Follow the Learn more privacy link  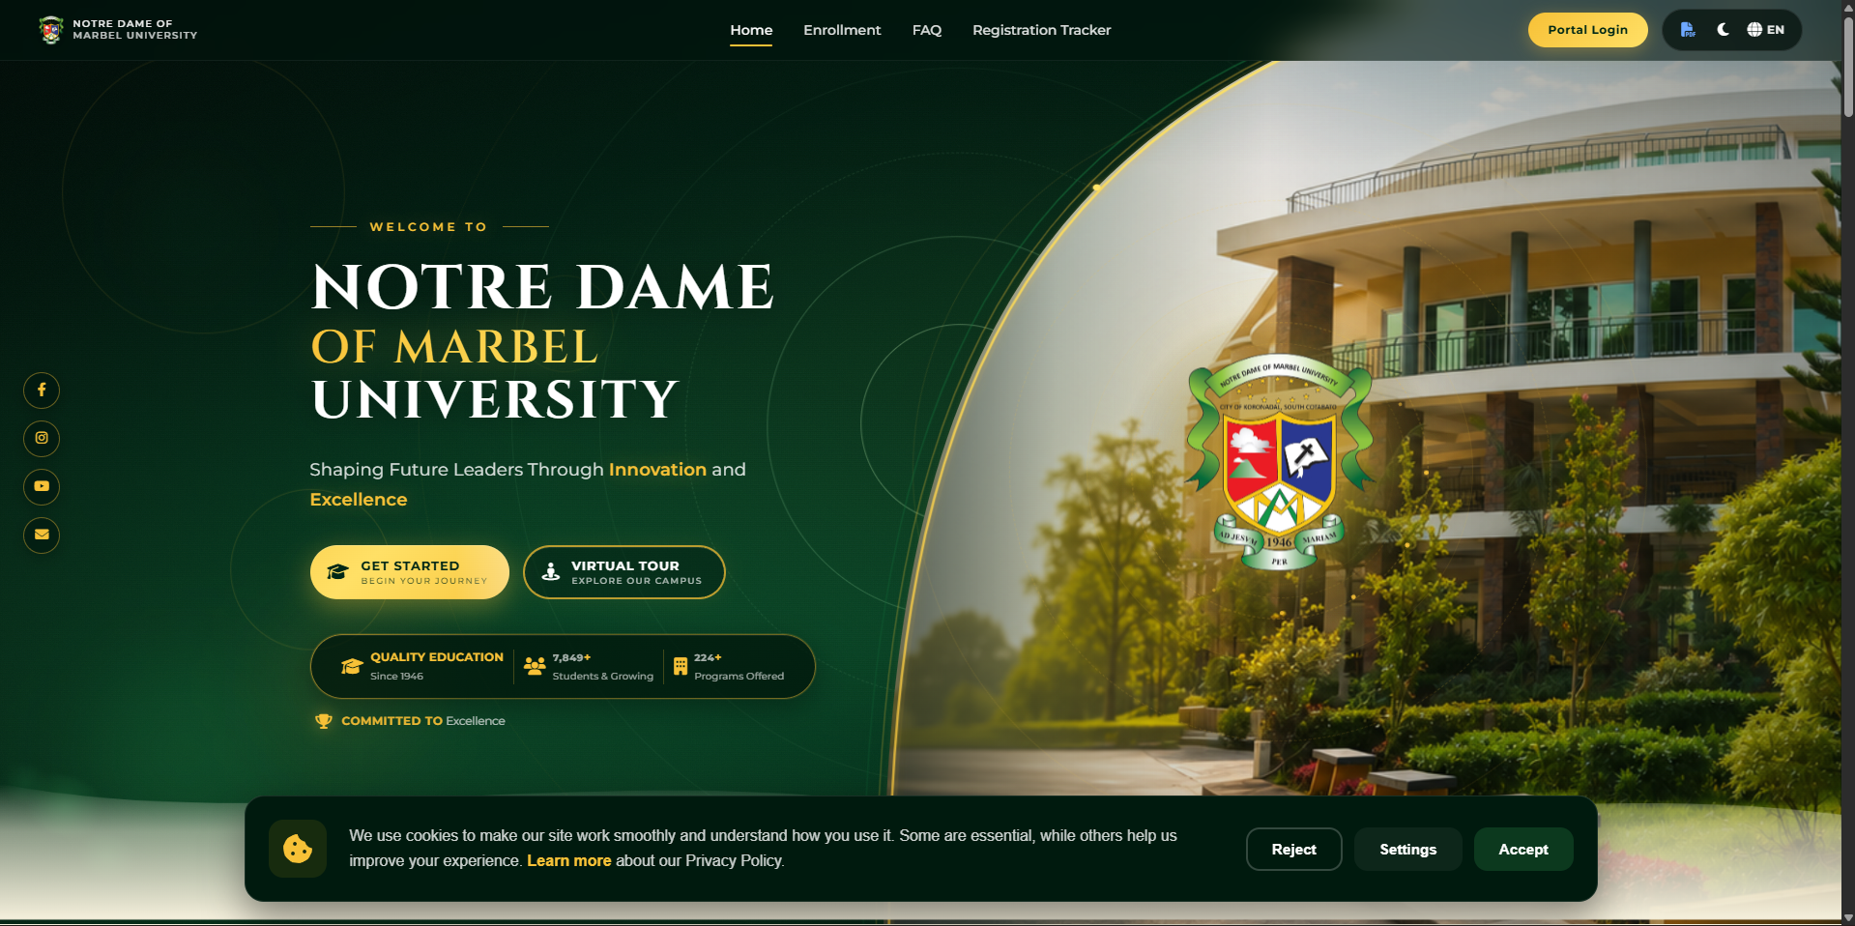click(569, 860)
